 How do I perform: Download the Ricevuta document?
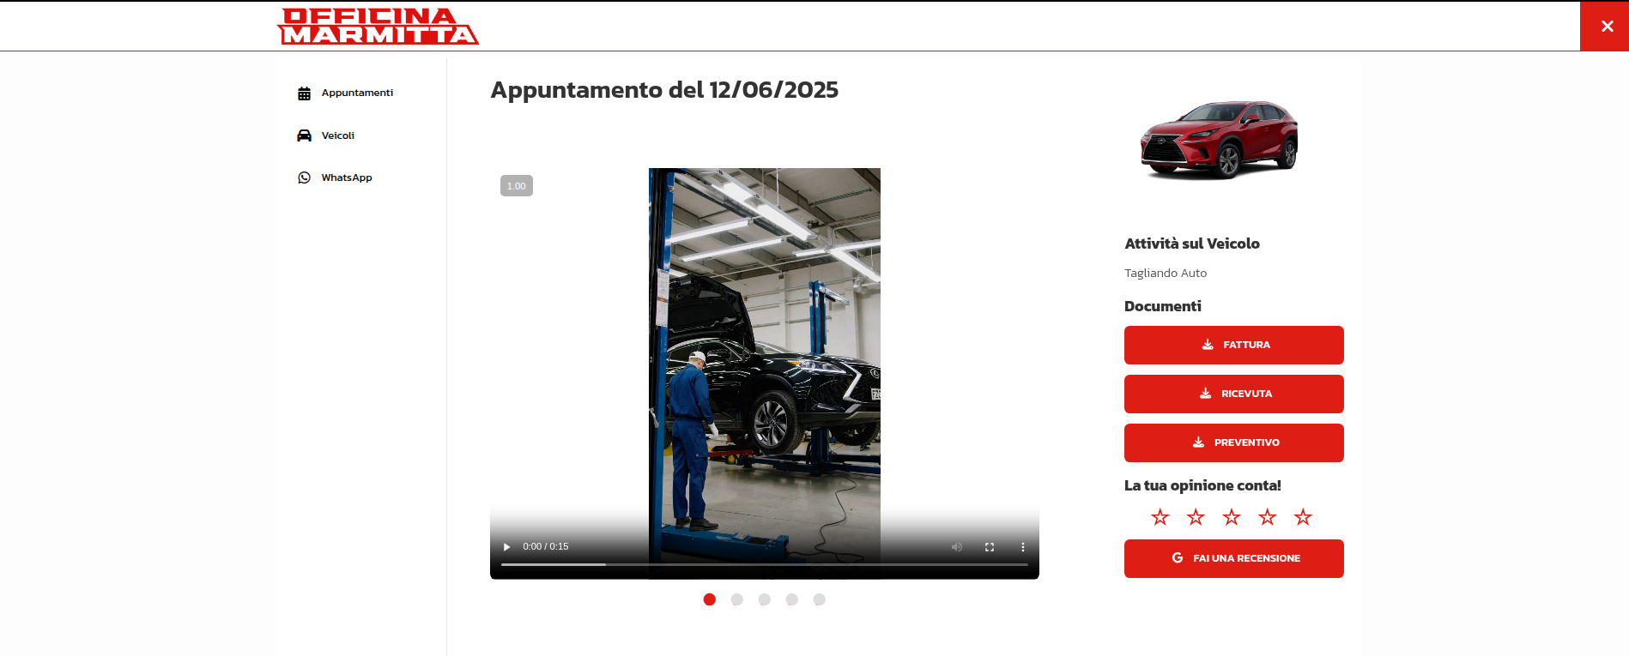tap(1233, 394)
